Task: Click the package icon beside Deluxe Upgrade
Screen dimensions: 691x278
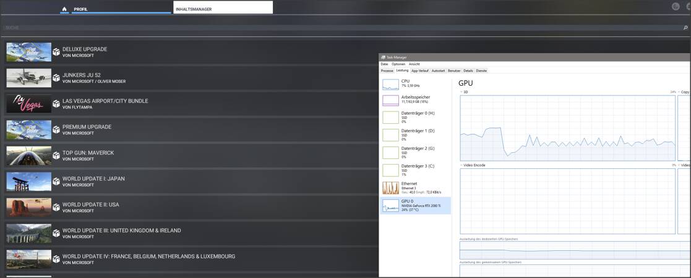Action: tap(56, 52)
